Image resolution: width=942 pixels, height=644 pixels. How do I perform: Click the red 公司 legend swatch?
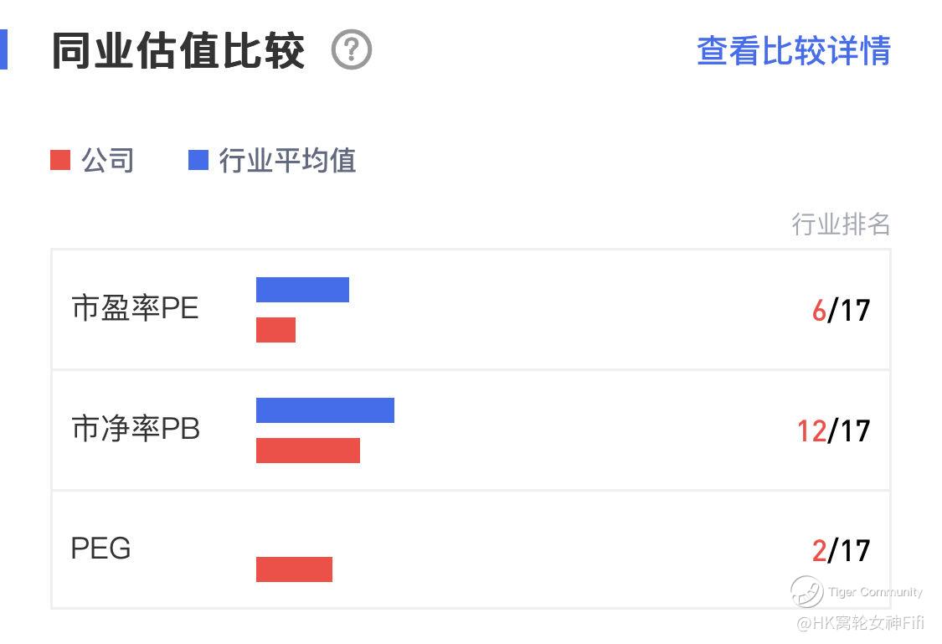[60, 160]
